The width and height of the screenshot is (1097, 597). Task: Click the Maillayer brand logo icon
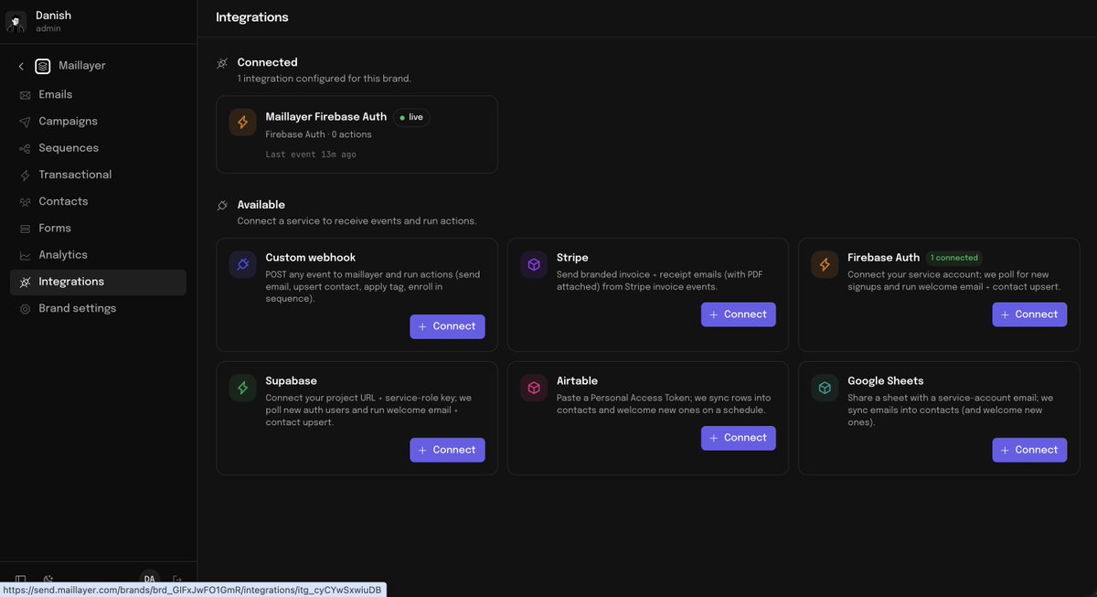pos(43,67)
